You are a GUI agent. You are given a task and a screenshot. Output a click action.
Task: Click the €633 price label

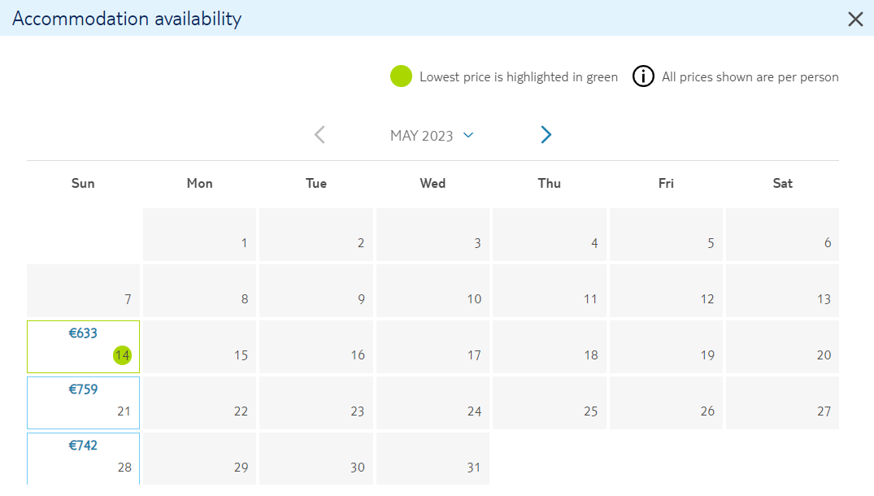pos(83,333)
